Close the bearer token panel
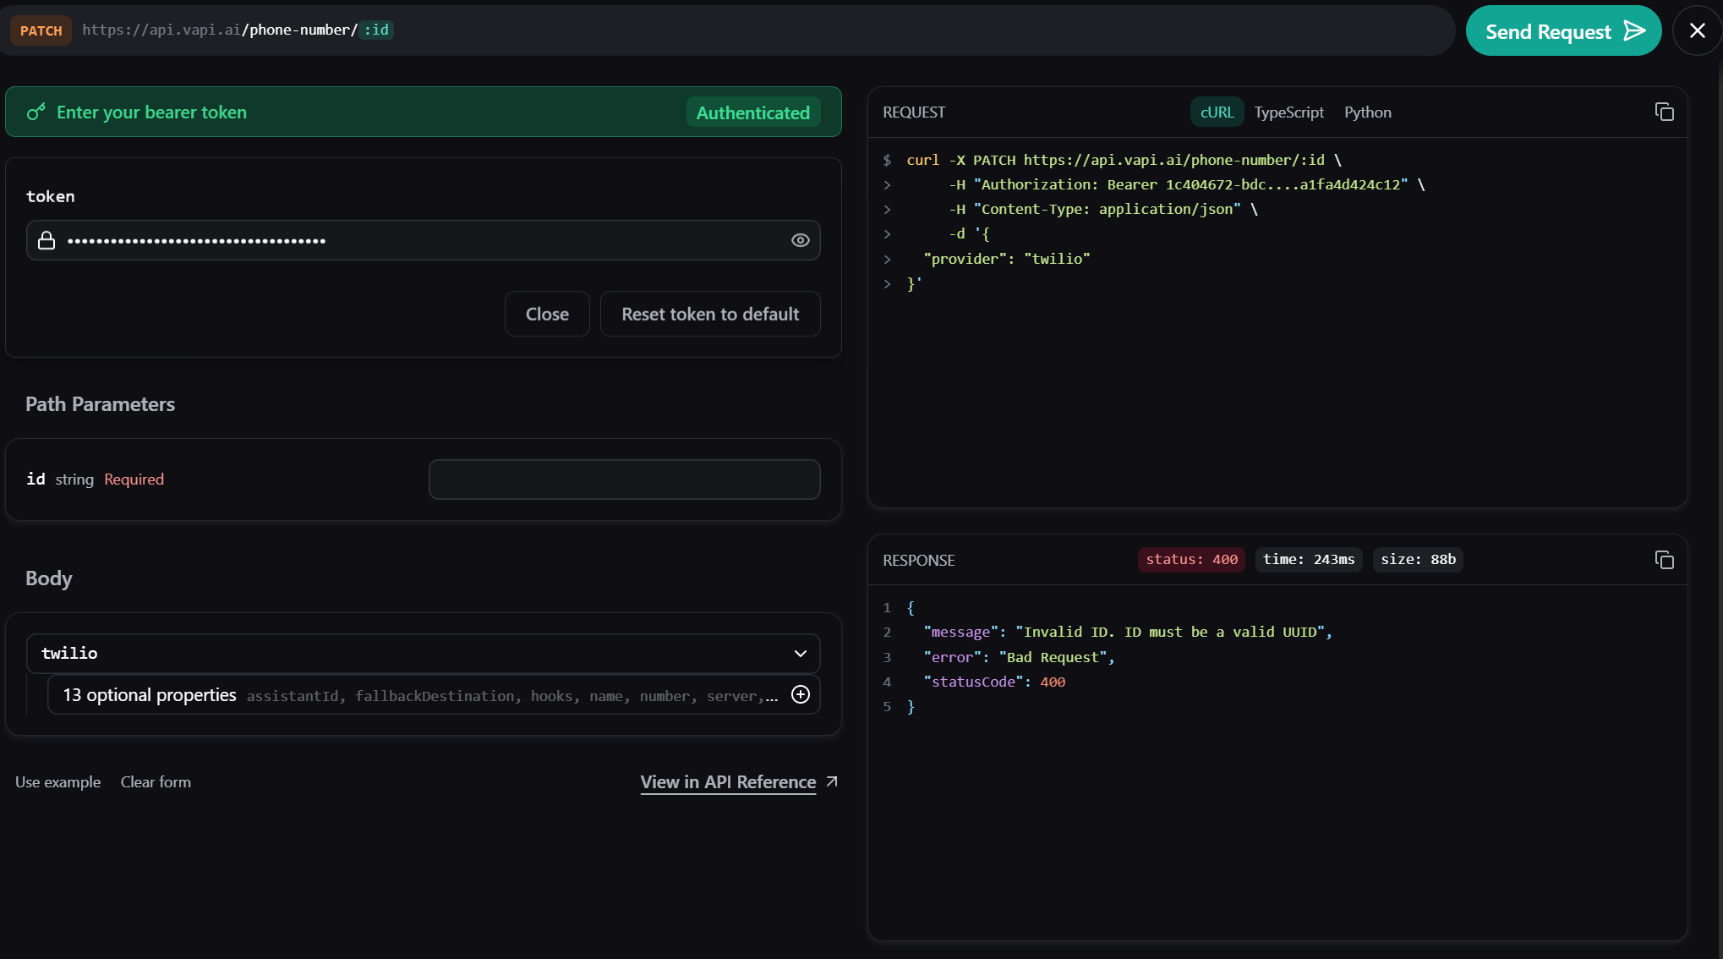The image size is (1723, 959). (546, 314)
